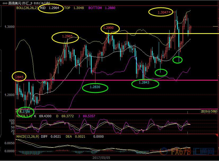Click the magenta BOTTOM band label
The width and height of the screenshot is (219, 161).
[95, 8]
